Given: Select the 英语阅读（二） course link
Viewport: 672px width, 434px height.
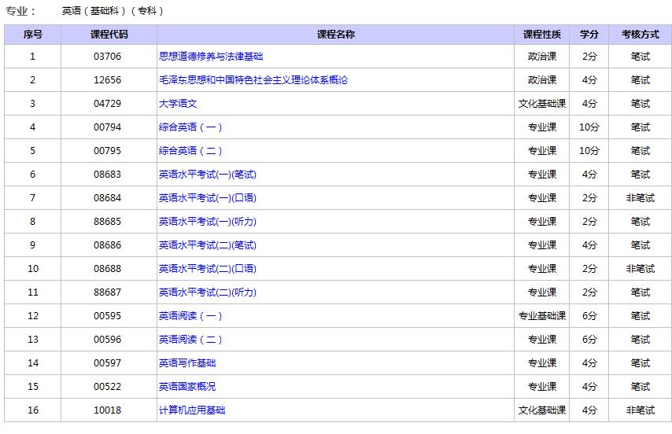Looking at the screenshot, I should (x=191, y=340).
